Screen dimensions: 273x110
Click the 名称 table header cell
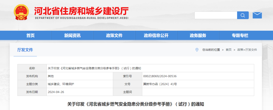[32, 68]
